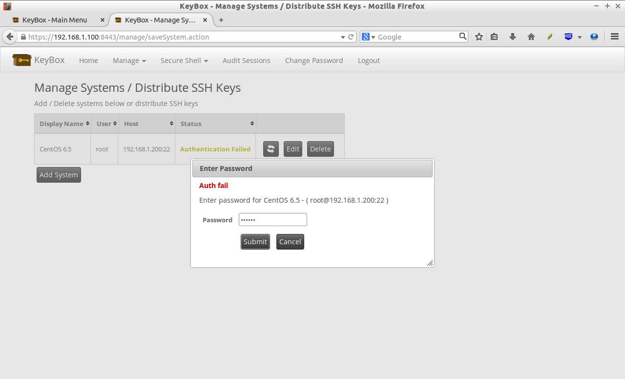The image size is (625, 379).
Task: Reload the page with the refresh icon
Action: 351,37
